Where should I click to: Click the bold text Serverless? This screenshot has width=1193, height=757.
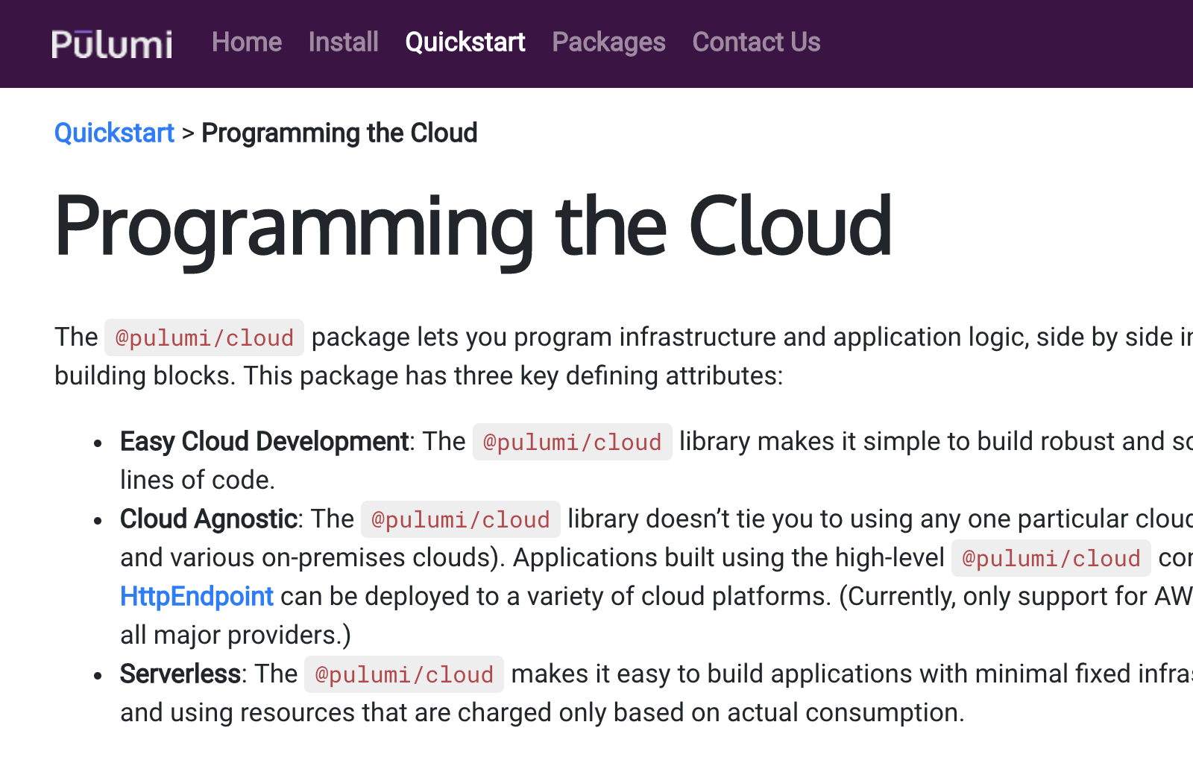180,674
